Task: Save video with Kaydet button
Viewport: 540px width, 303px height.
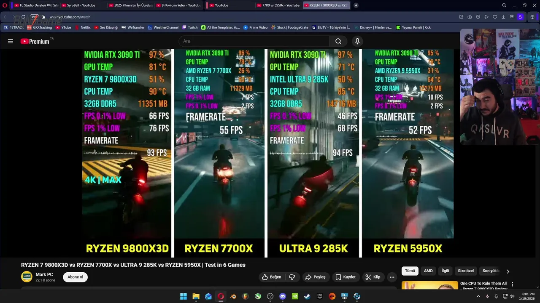Action: coord(346,277)
